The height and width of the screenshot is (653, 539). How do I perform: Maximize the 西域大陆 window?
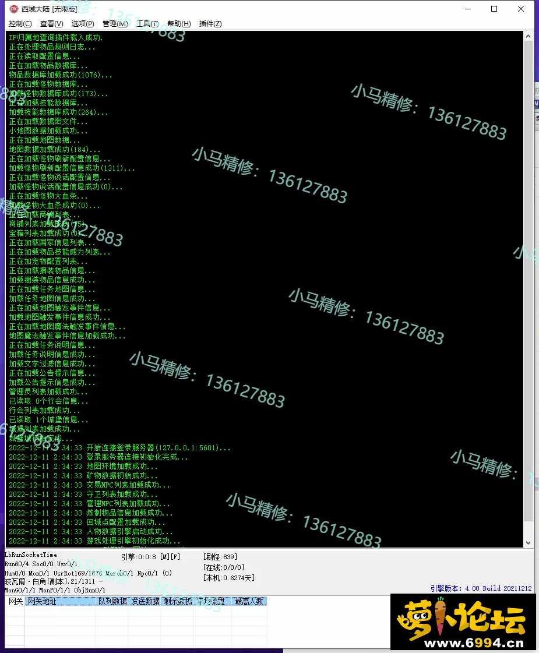494,9
